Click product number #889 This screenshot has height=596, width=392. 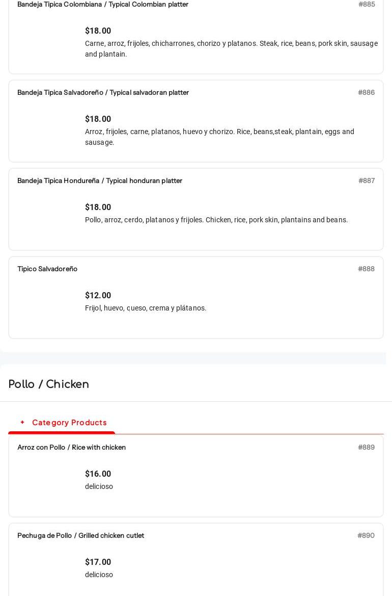point(366,447)
